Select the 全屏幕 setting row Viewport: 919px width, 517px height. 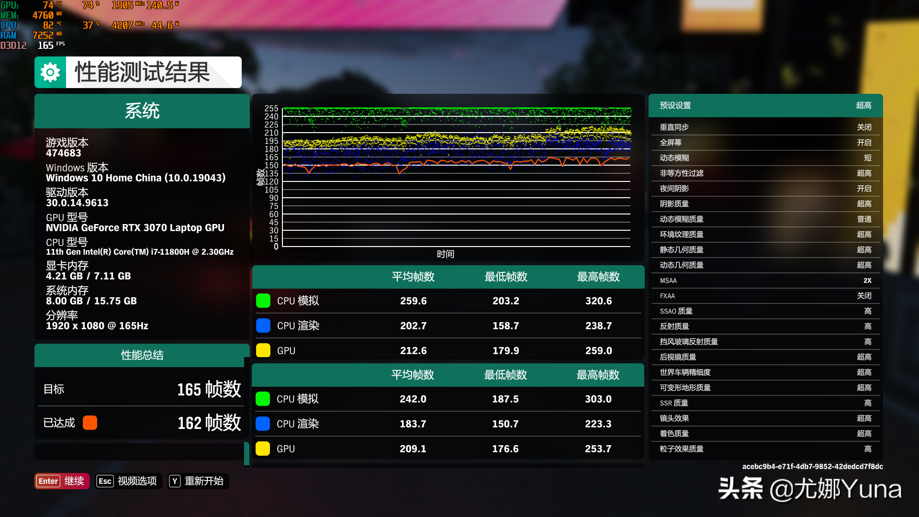click(x=765, y=143)
